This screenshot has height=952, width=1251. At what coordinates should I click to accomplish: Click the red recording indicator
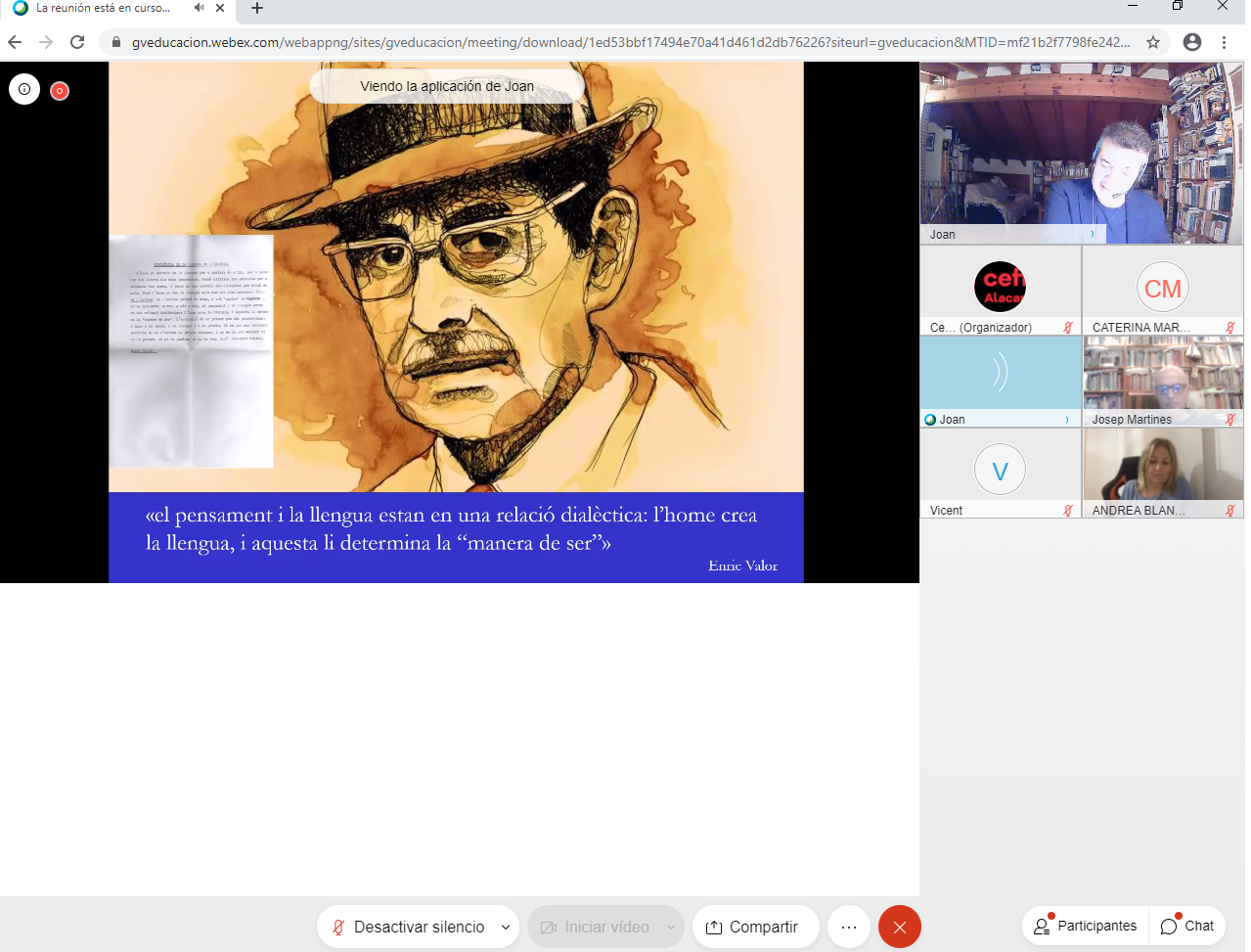pyautogui.click(x=60, y=91)
